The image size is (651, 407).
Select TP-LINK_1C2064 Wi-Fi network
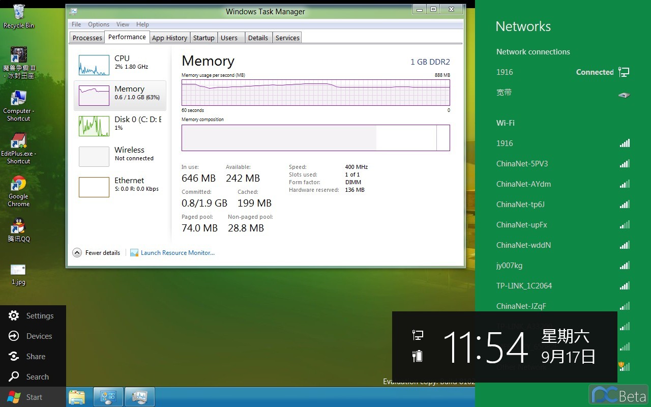[x=563, y=286]
